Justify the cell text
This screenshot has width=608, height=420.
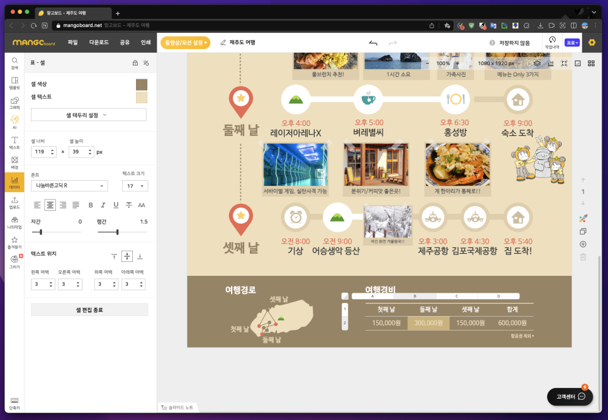tap(76, 205)
